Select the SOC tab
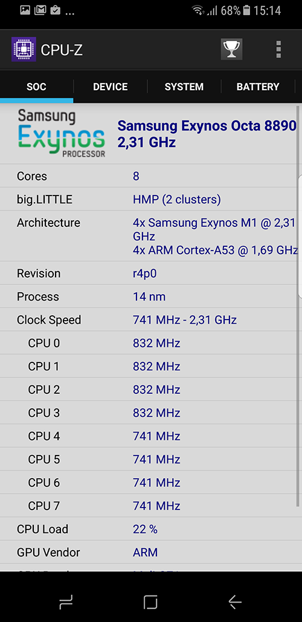Viewport: 302px width, 622px height. coord(36,87)
